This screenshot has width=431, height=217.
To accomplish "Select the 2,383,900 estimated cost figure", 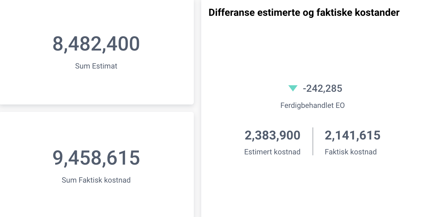I will [273, 135].
